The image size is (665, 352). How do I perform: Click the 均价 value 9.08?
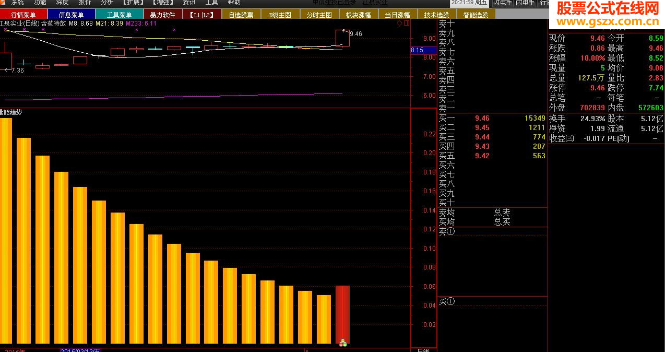pos(656,68)
